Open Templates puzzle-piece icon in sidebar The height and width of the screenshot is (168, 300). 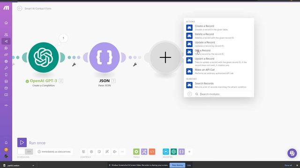(6, 48)
